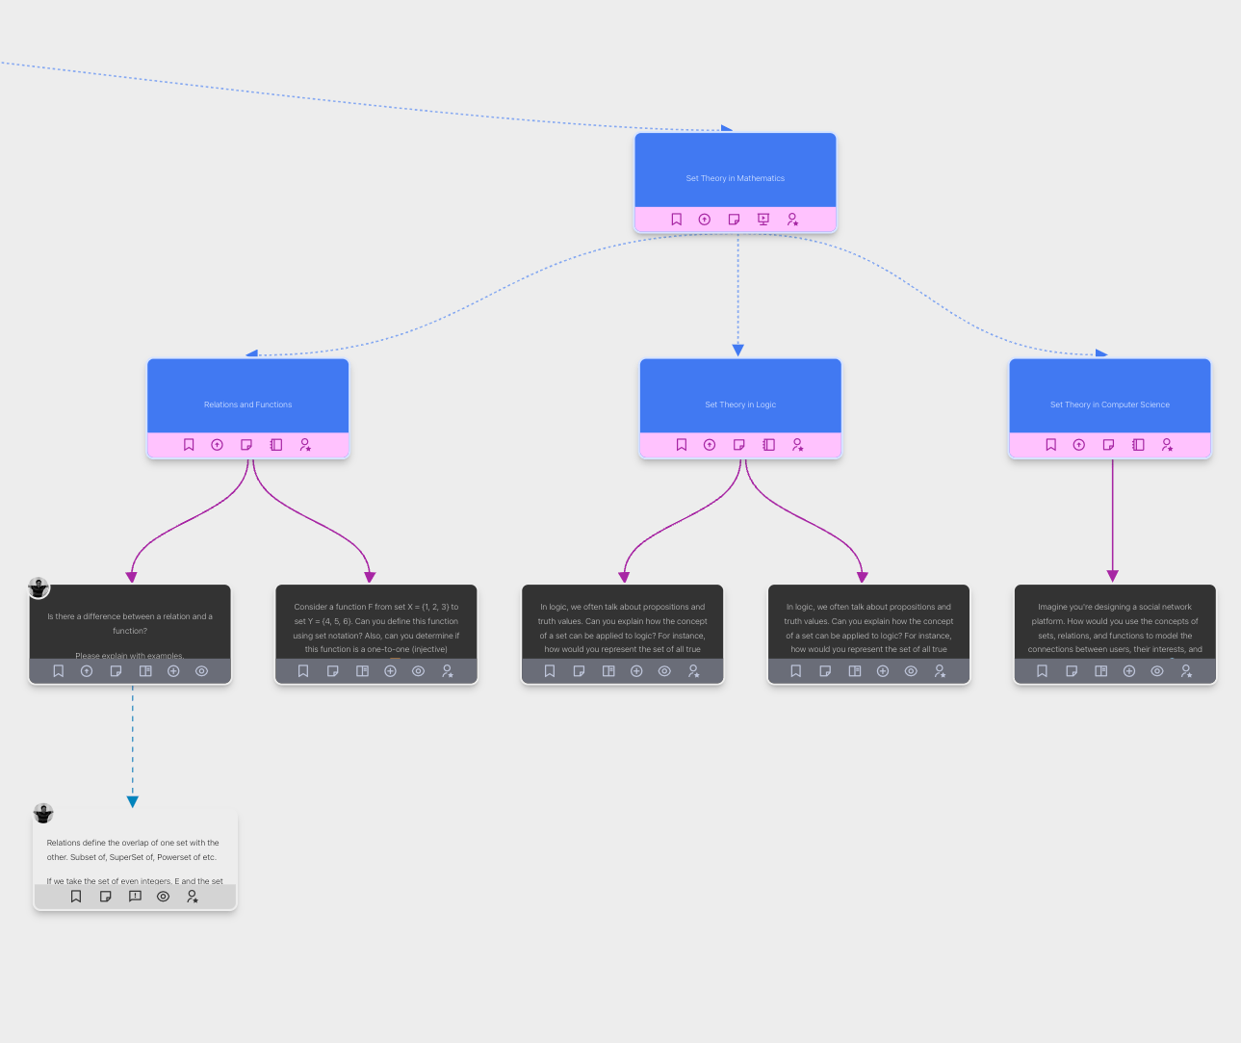Bookmark the Set Theory in Mathematics node
Image resolution: width=1241 pixels, height=1043 pixels.
pos(676,220)
